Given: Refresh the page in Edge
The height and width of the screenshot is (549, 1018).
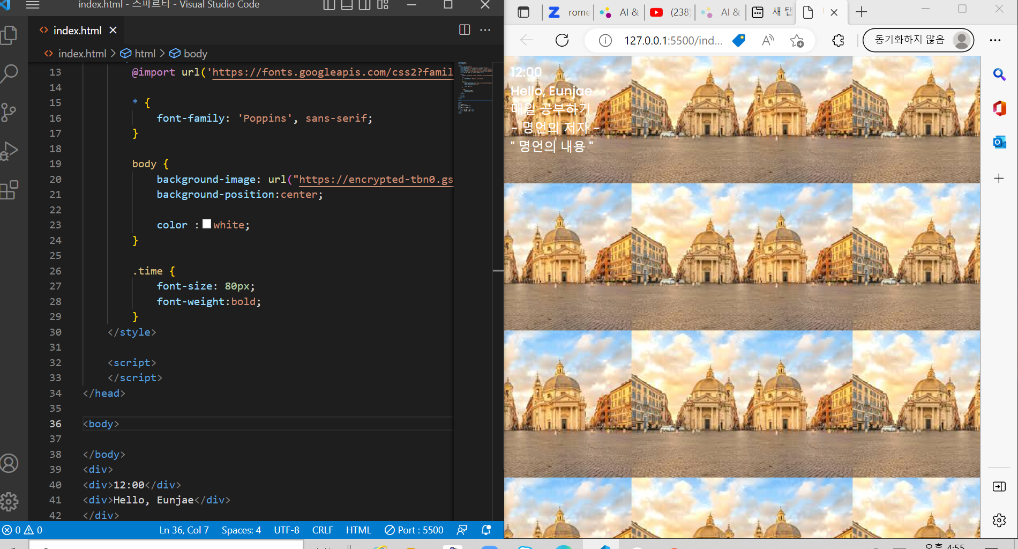Looking at the screenshot, I should pyautogui.click(x=562, y=40).
